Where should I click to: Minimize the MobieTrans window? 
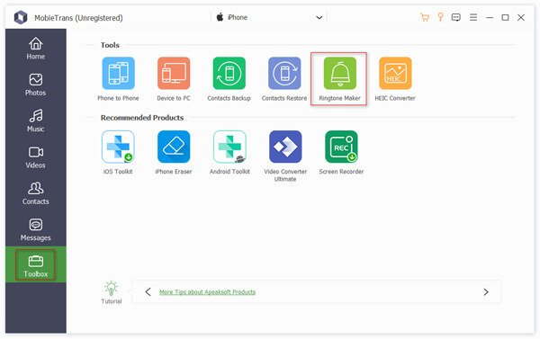(x=490, y=17)
